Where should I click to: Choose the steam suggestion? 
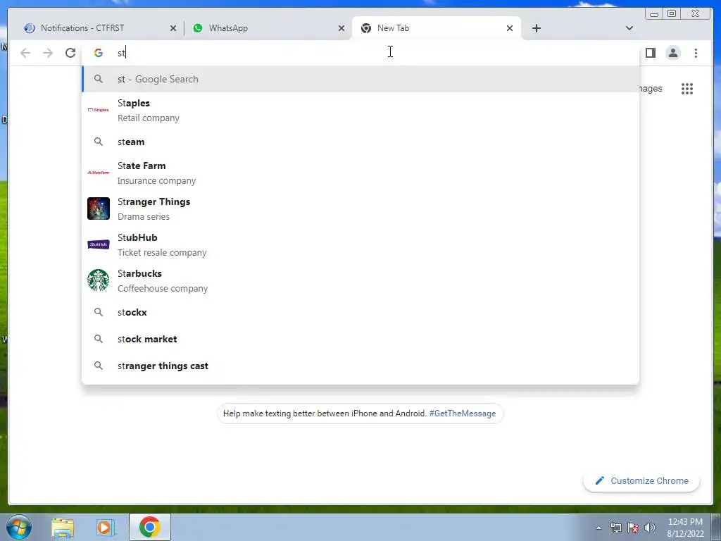click(x=360, y=142)
